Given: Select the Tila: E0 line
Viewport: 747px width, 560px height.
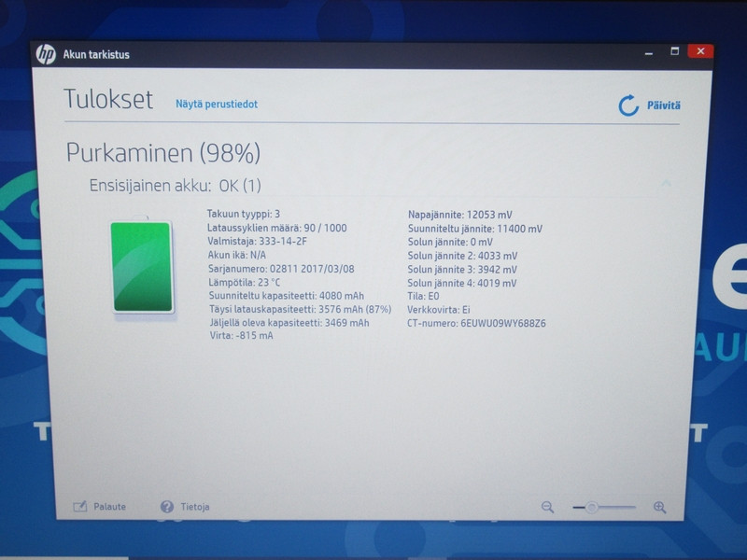Looking at the screenshot, I should click(x=423, y=296).
